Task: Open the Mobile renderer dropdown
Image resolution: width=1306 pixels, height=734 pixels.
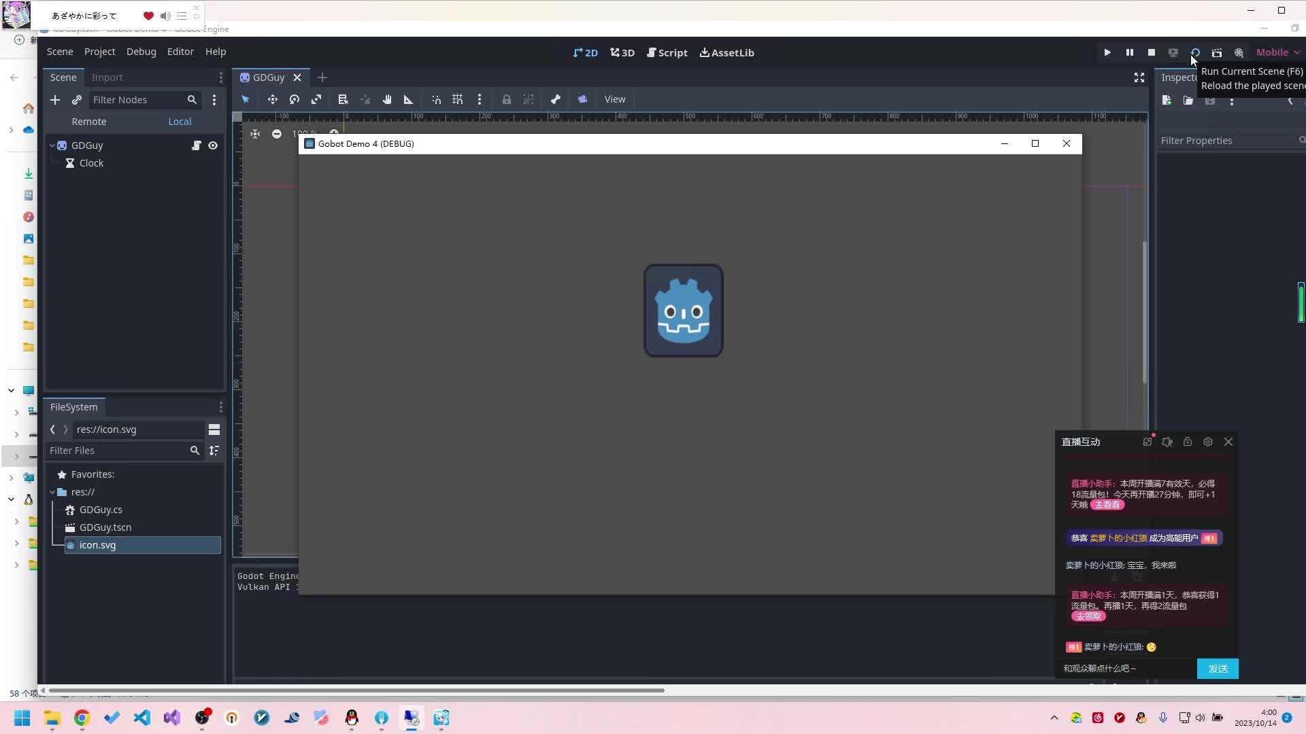Action: click(x=1277, y=52)
